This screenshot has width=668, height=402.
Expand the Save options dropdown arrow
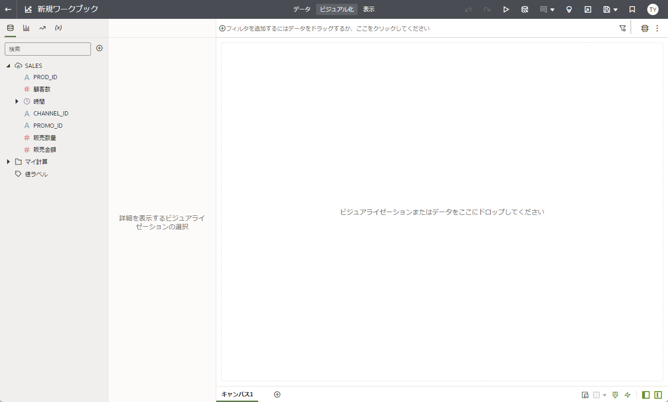click(616, 10)
